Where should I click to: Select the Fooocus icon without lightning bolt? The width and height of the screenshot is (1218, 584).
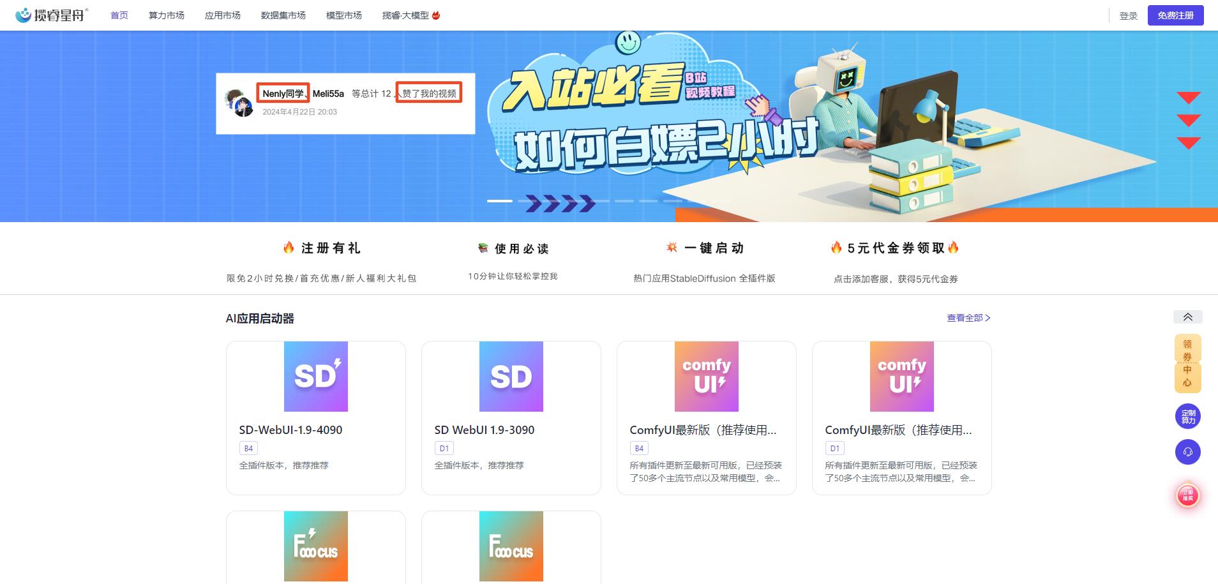pyautogui.click(x=511, y=546)
